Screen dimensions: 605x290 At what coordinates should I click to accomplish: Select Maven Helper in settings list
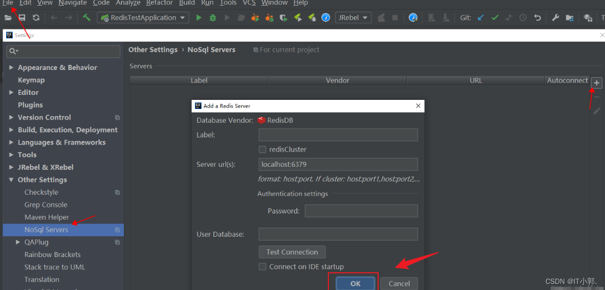tap(47, 217)
